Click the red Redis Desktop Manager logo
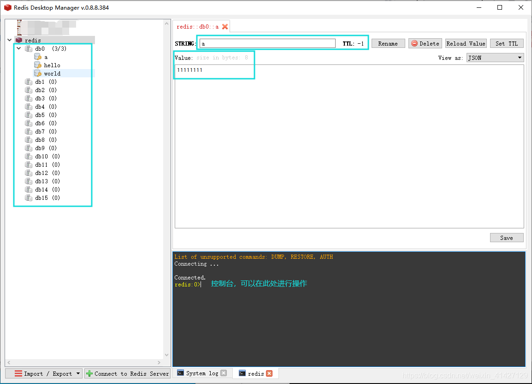532x384 pixels. 7,7
